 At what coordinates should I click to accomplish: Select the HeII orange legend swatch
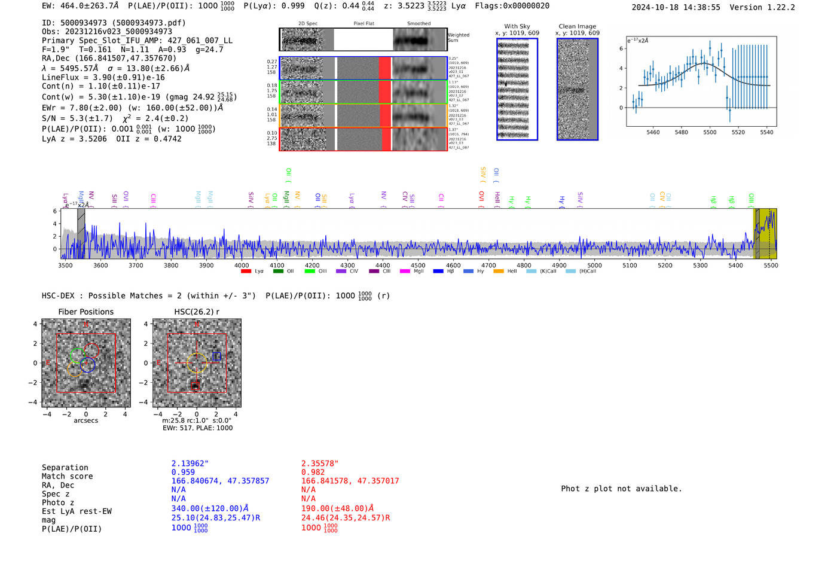[499, 272]
